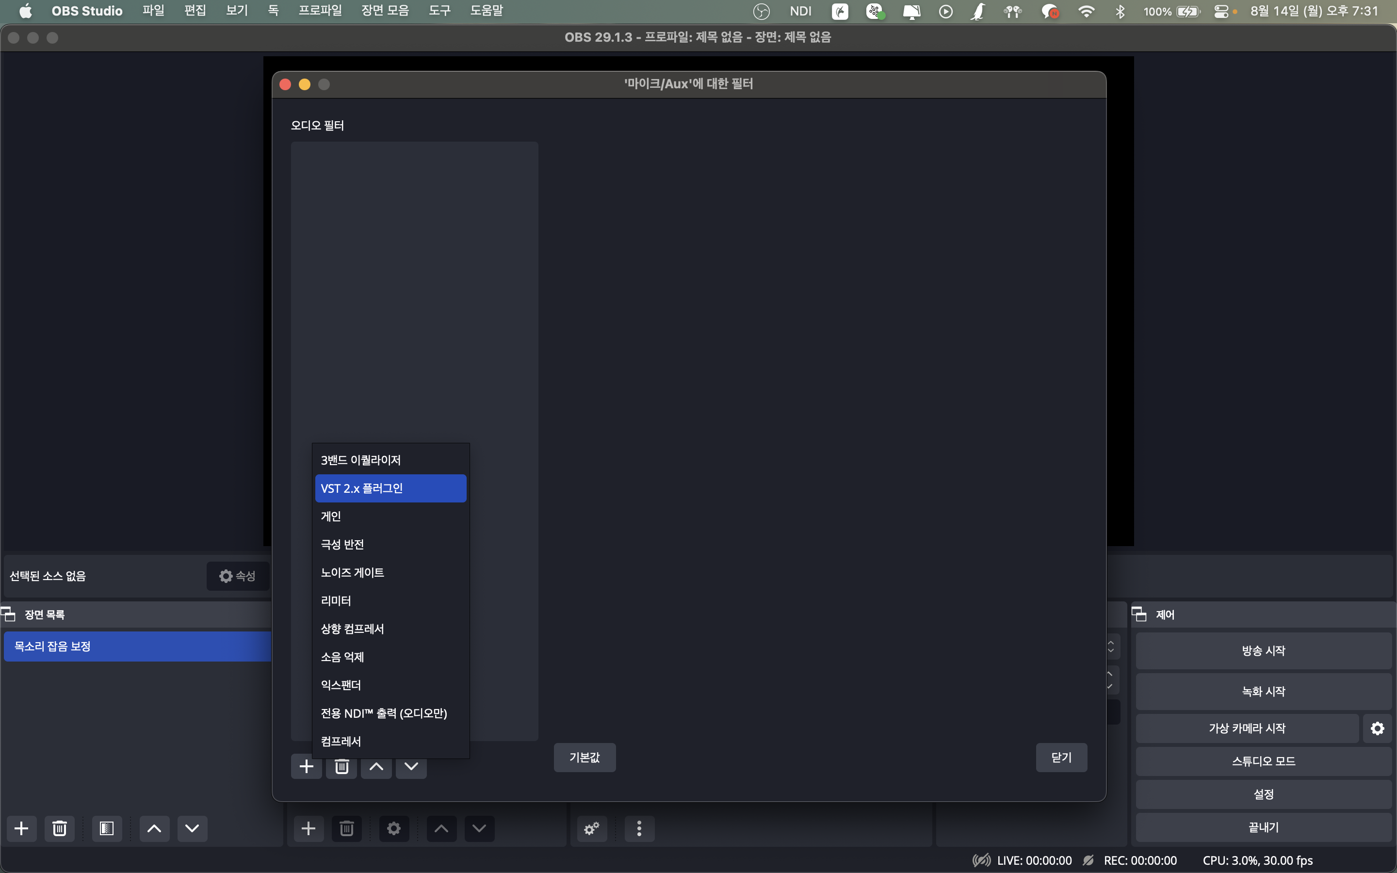Select 상향 컴프레서 filter option
The image size is (1397, 873).
point(391,629)
